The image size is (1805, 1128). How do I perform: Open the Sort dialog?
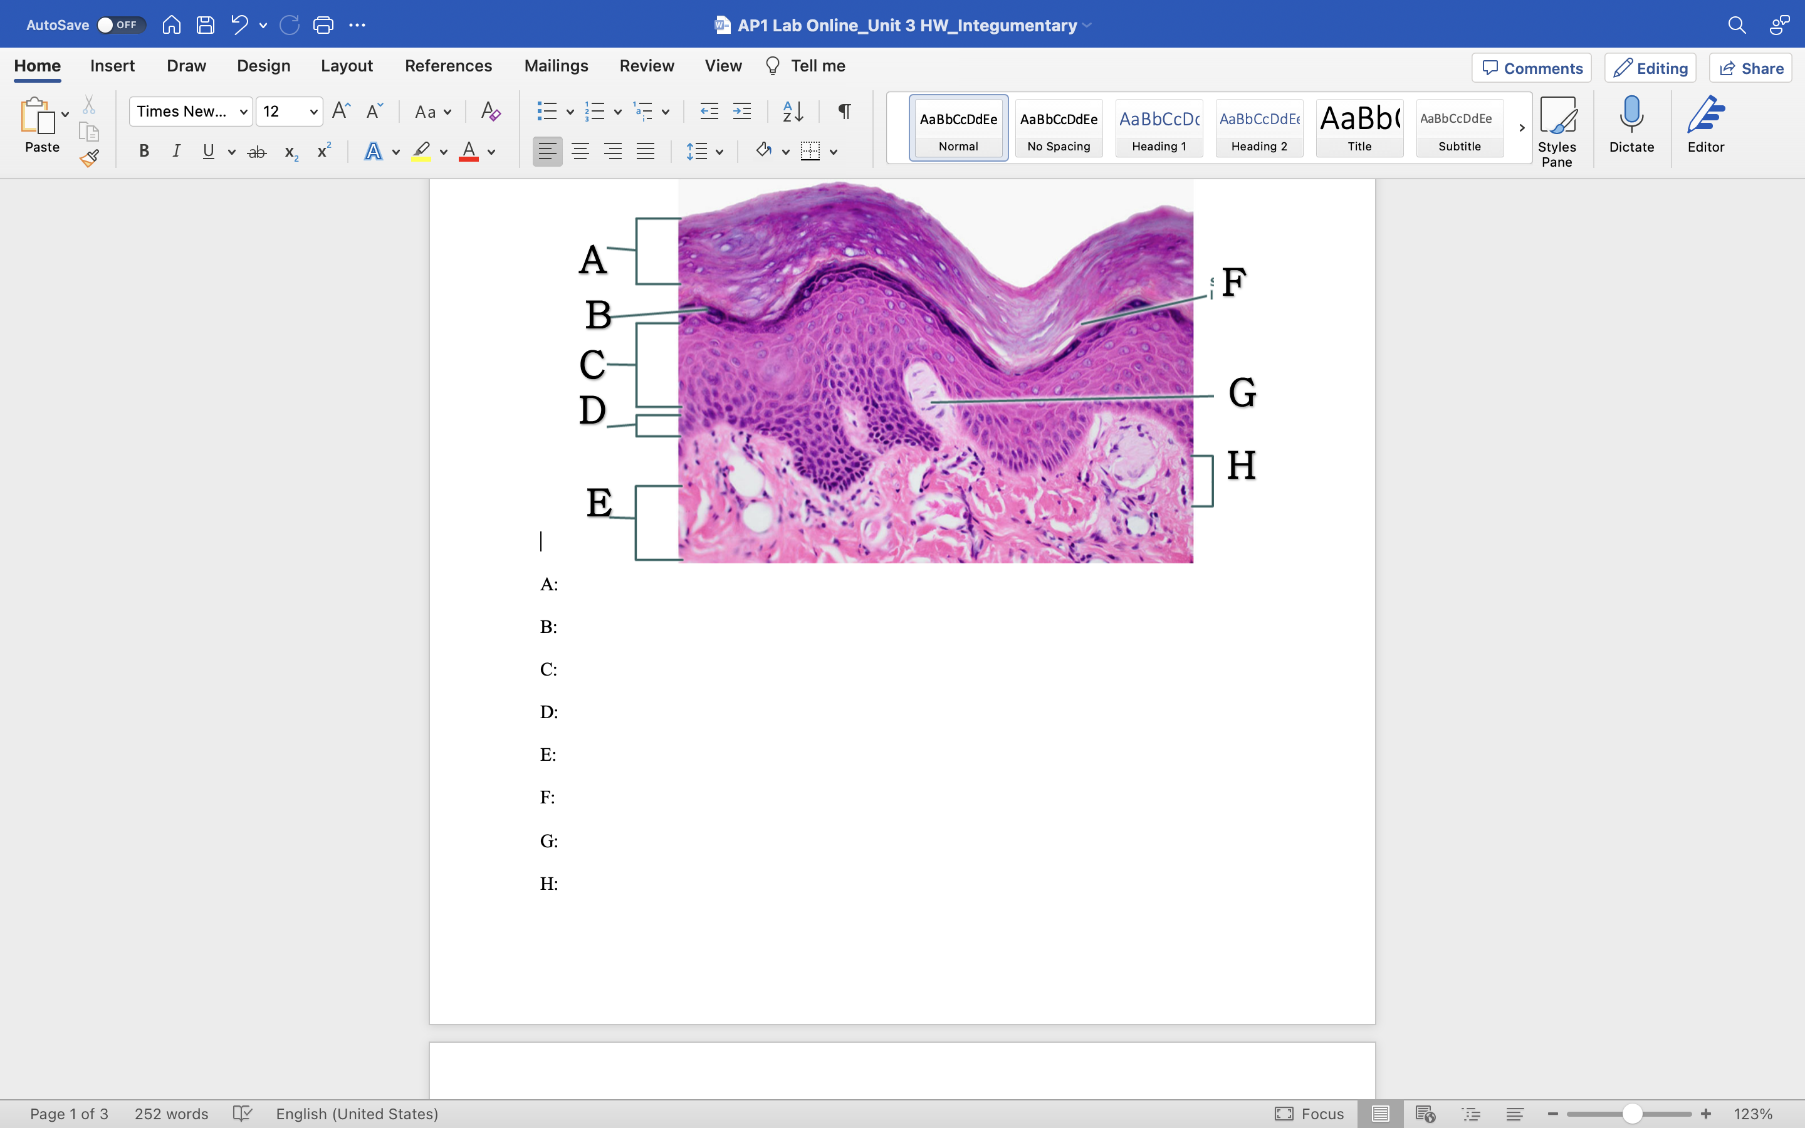tap(792, 110)
